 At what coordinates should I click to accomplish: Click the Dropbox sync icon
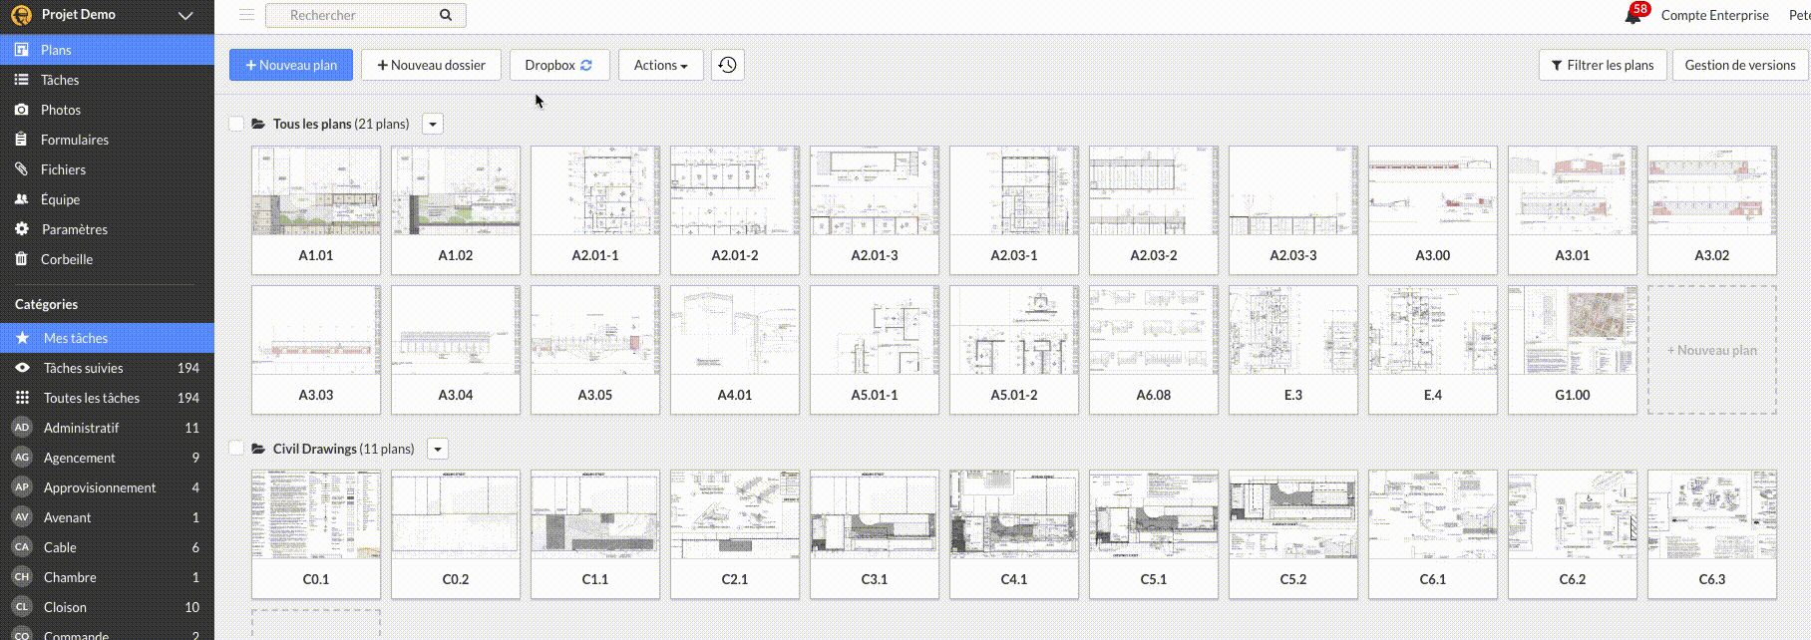coord(586,65)
